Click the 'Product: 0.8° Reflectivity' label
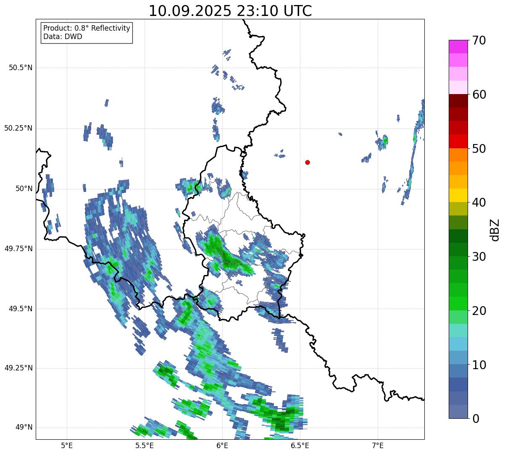Screen dimensions: 505x454 (87, 28)
